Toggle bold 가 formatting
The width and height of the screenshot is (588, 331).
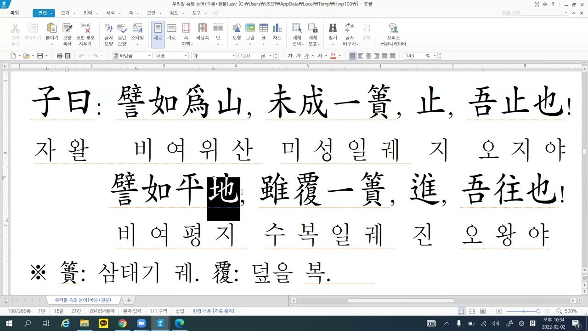(290, 56)
